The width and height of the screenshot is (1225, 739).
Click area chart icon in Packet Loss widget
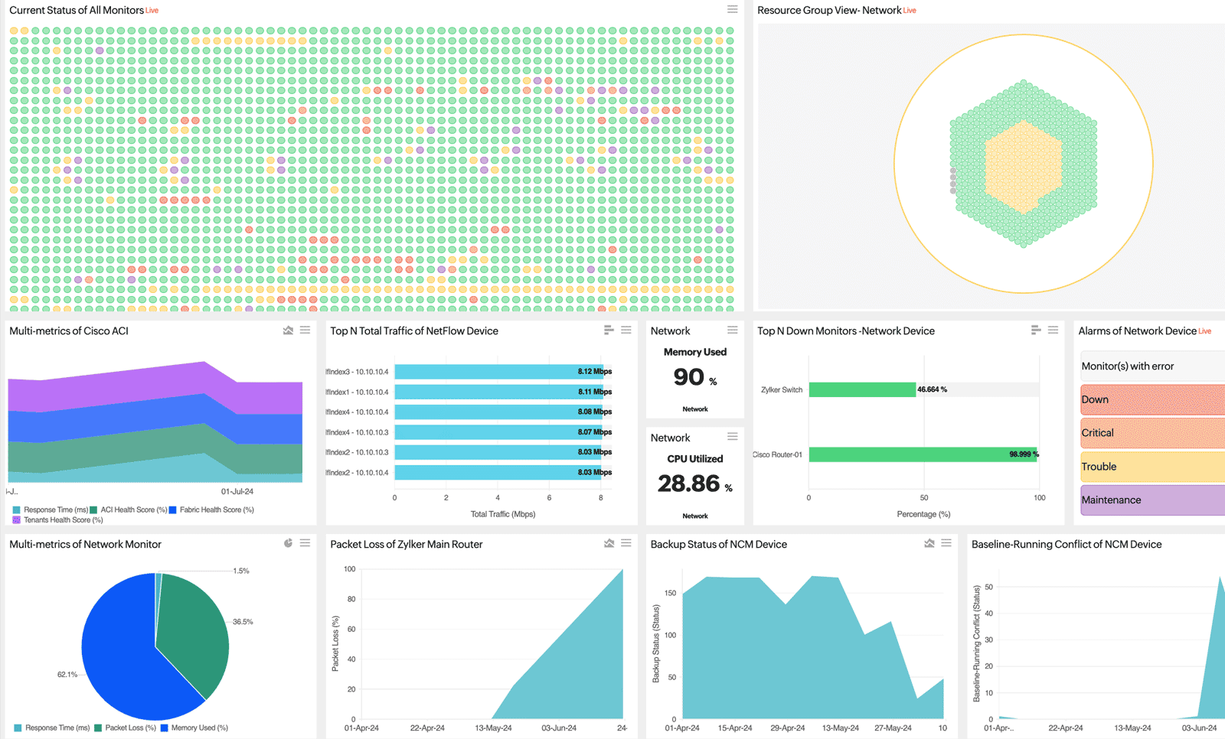(609, 543)
